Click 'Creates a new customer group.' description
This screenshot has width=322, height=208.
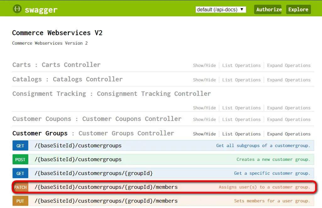point(273,159)
